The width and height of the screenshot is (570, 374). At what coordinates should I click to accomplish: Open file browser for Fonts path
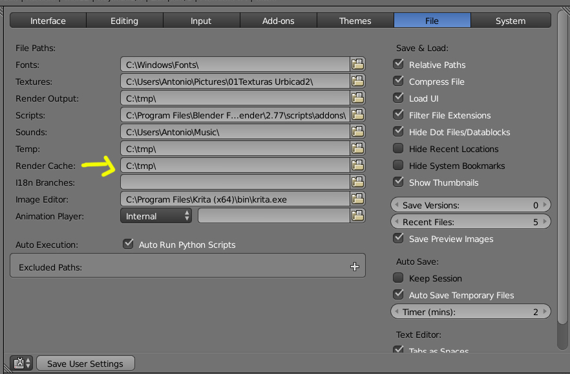click(357, 65)
